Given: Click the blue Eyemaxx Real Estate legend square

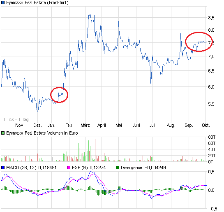Looking at the screenshot, I should click(3, 2).
